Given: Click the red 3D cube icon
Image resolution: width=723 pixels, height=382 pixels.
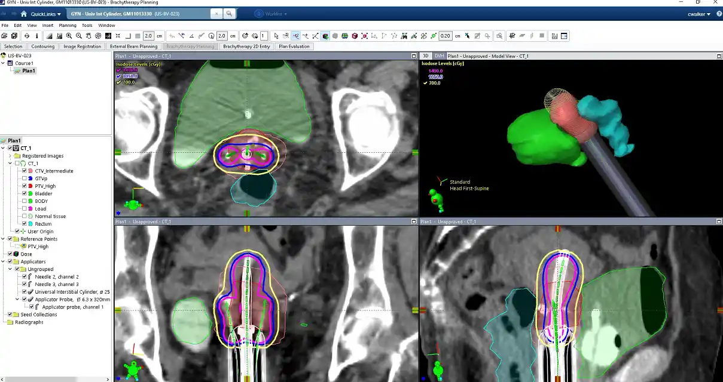Looking at the screenshot, I should click(355, 36).
